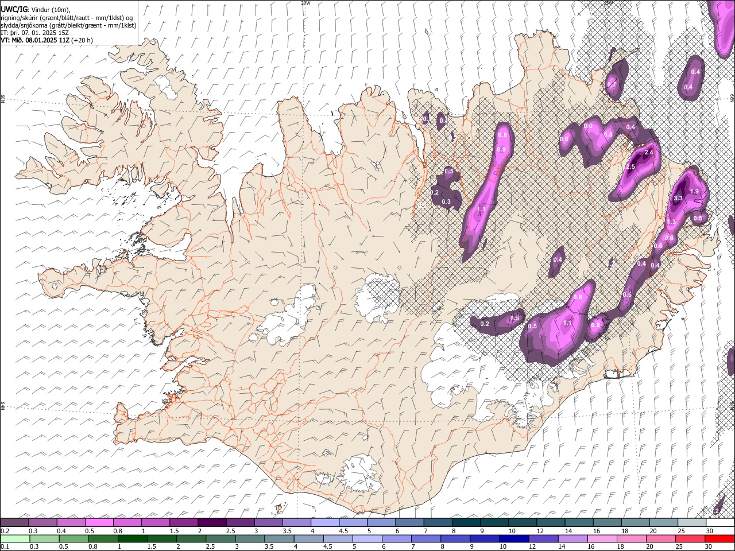Click the 30 bright red swatch in lower row
Viewport: 735px width, 551px height.
tap(719, 538)
